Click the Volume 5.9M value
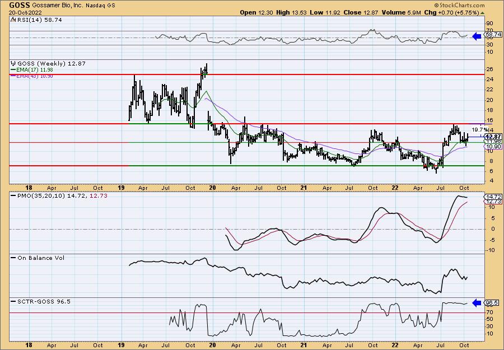Image resolution: width=504 pixels, height=350 pixels. pos(402,12)
